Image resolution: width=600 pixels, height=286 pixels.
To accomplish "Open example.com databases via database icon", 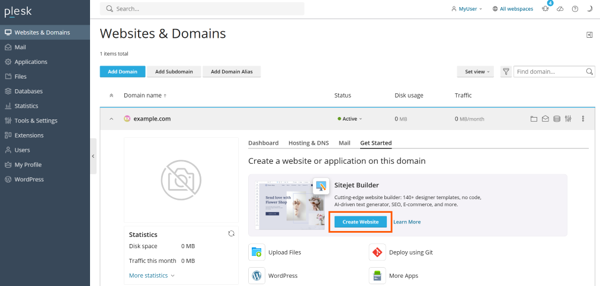I will pos(556,119).
